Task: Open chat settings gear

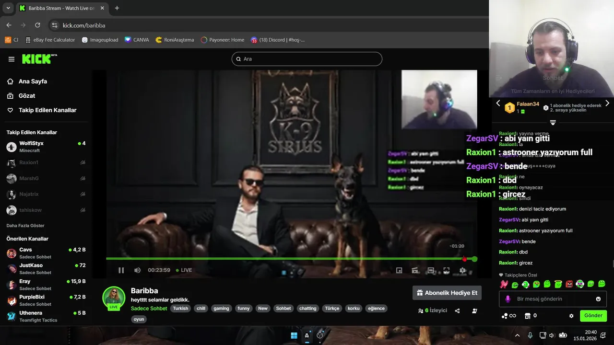Action: [x=571, y=316]
